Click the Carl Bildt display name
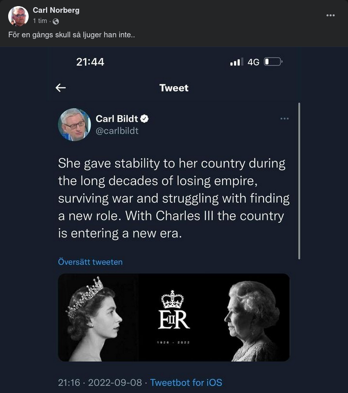Image resolution: width=348 pixels, height=393 pixels. tap(117, 119)
